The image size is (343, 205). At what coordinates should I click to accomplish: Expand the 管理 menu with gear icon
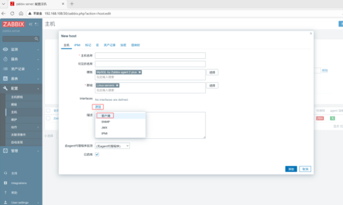21,151
